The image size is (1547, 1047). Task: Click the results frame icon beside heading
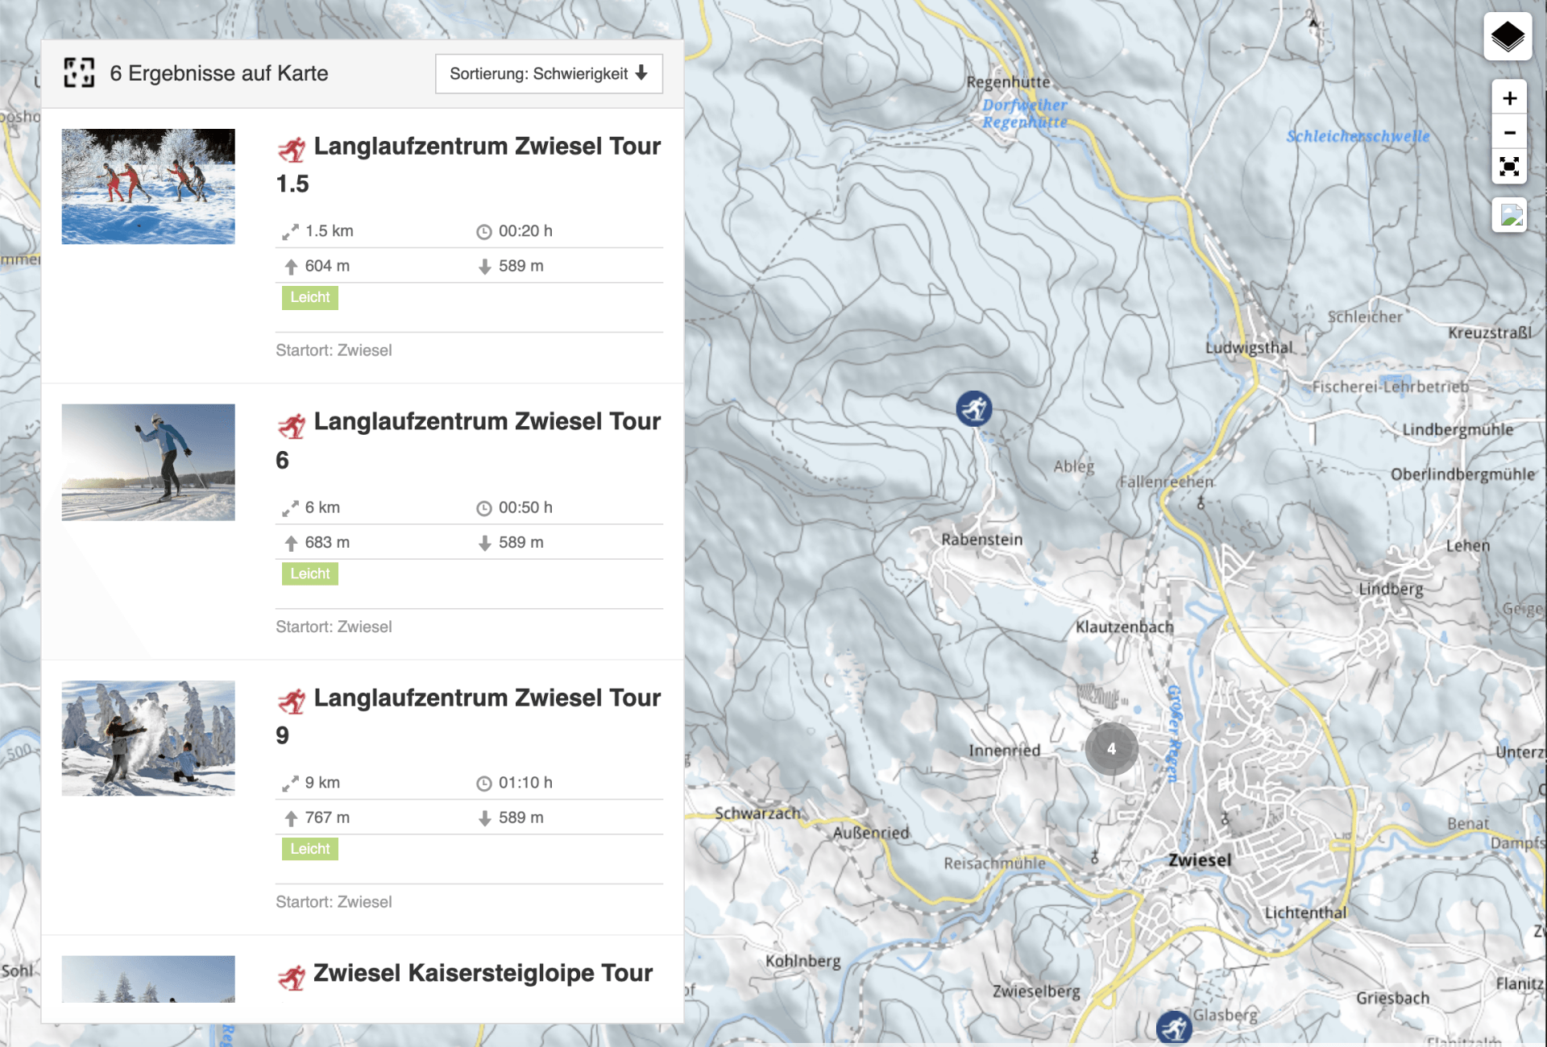coord(79,73)
